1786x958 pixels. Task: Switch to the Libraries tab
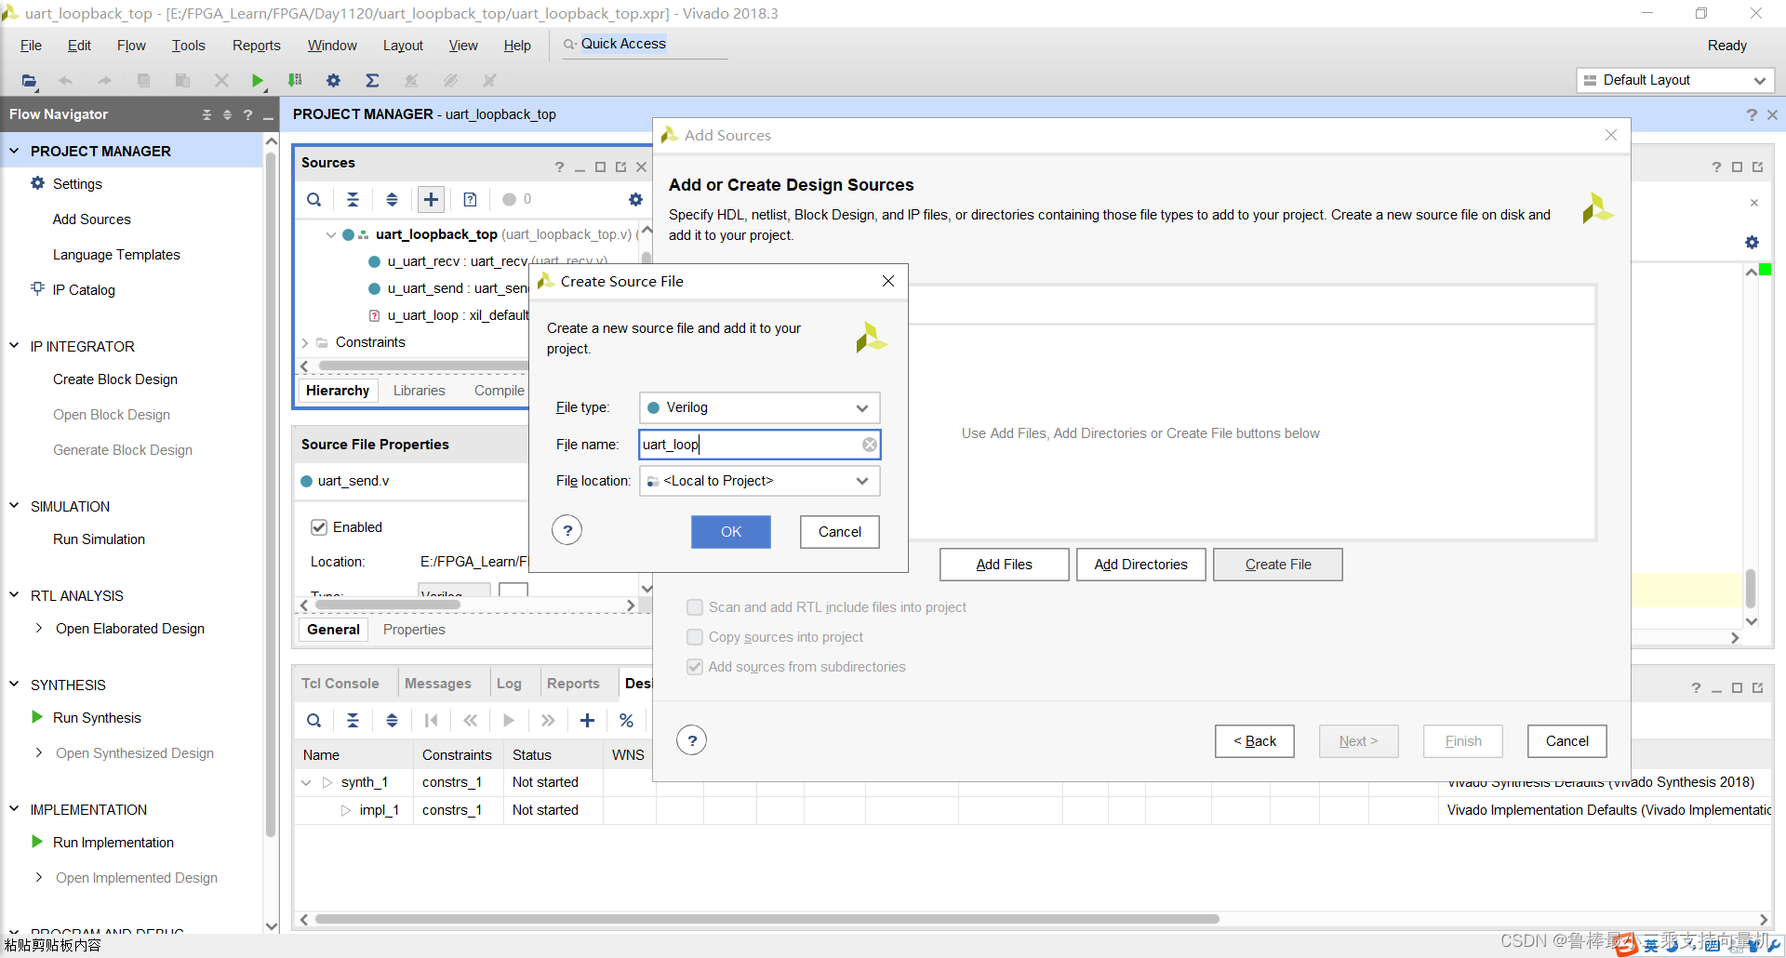tap(419, 391)
